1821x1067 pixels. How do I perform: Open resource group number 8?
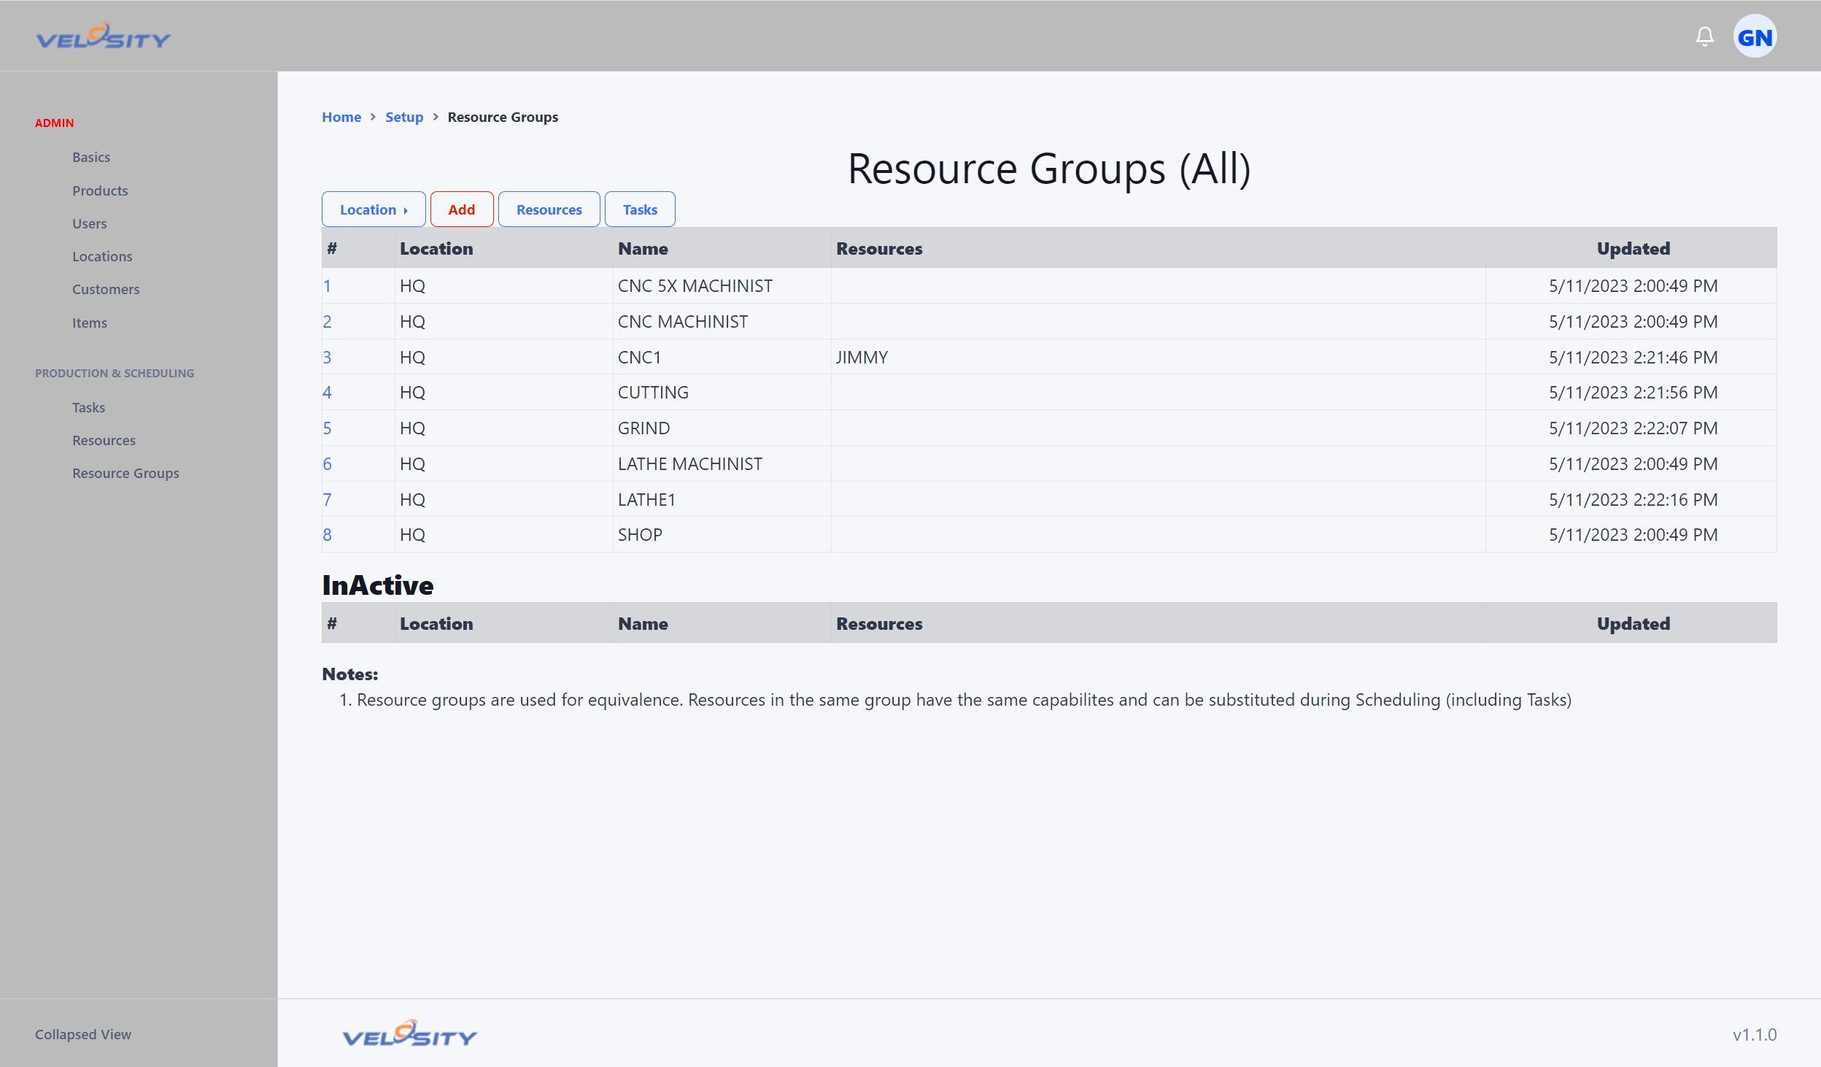pos(327,535)
